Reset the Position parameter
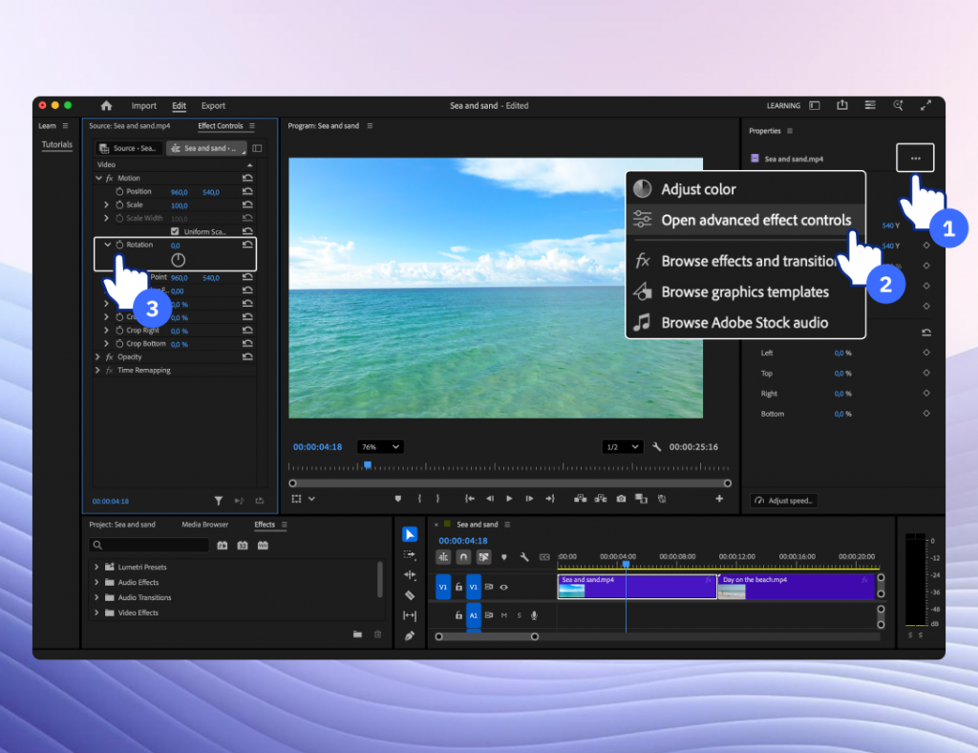Viewport: 978px width, 753px height. pos(248,192)
